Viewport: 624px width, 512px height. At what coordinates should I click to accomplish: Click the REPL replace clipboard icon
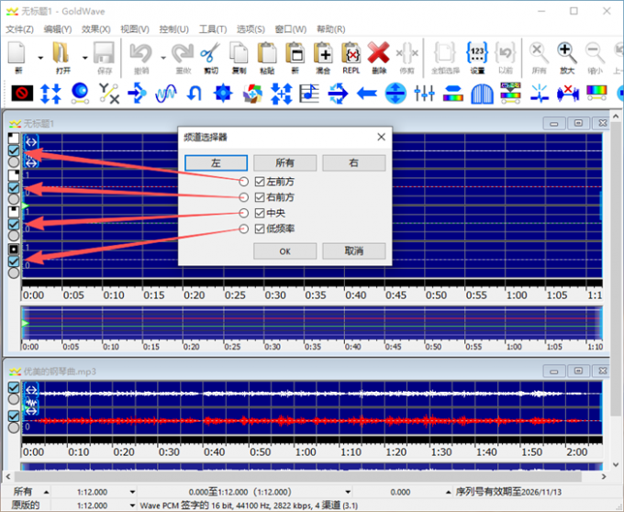tap(351, 54)
